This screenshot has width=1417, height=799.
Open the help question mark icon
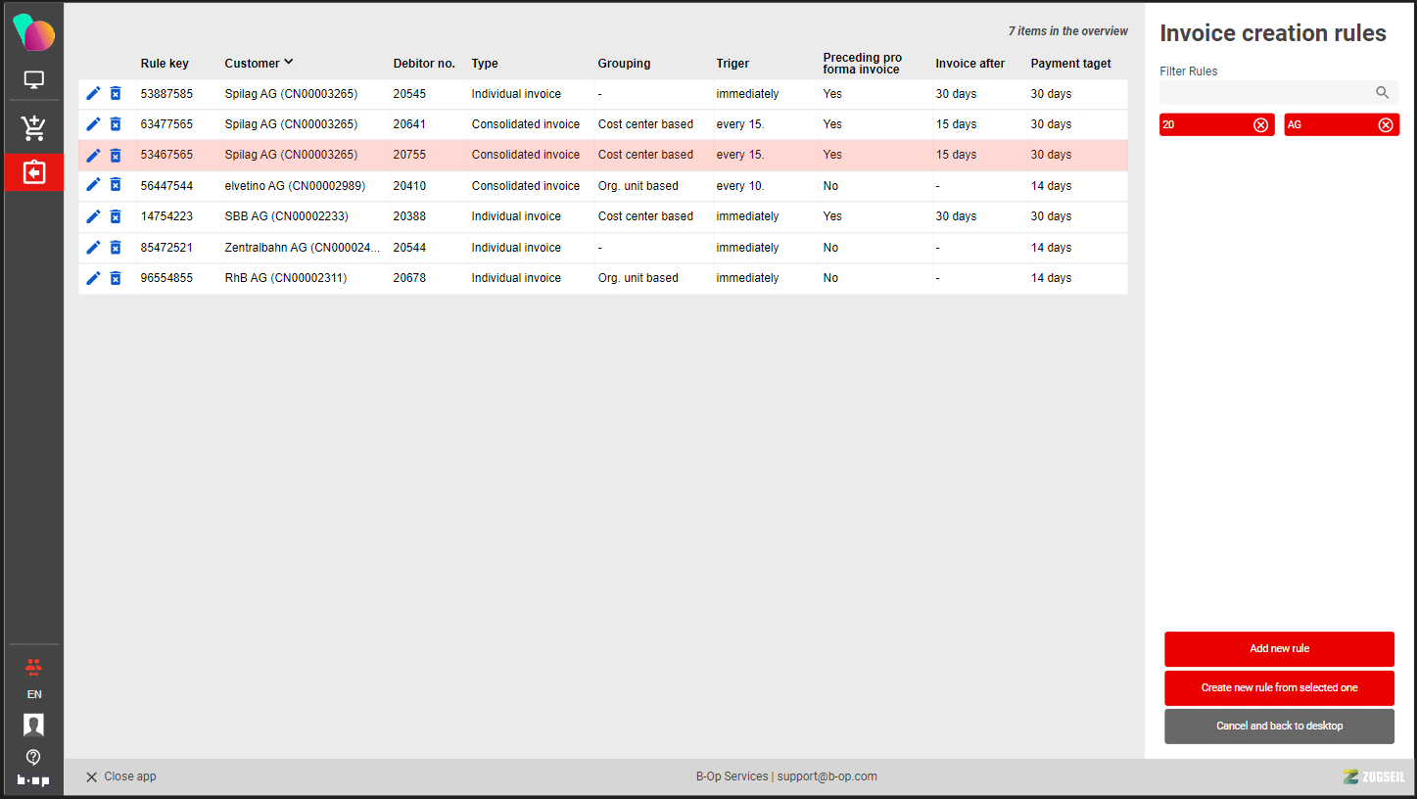click(x=33, y=757)
